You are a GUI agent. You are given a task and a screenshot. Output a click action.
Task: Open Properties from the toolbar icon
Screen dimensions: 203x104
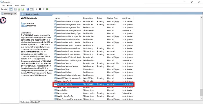[16, 9]
